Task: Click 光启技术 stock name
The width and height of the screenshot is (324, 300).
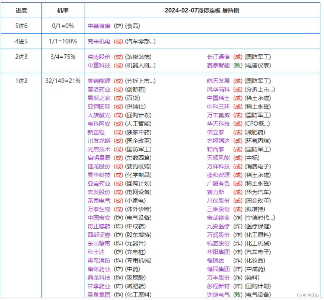Action: (99, 150)
